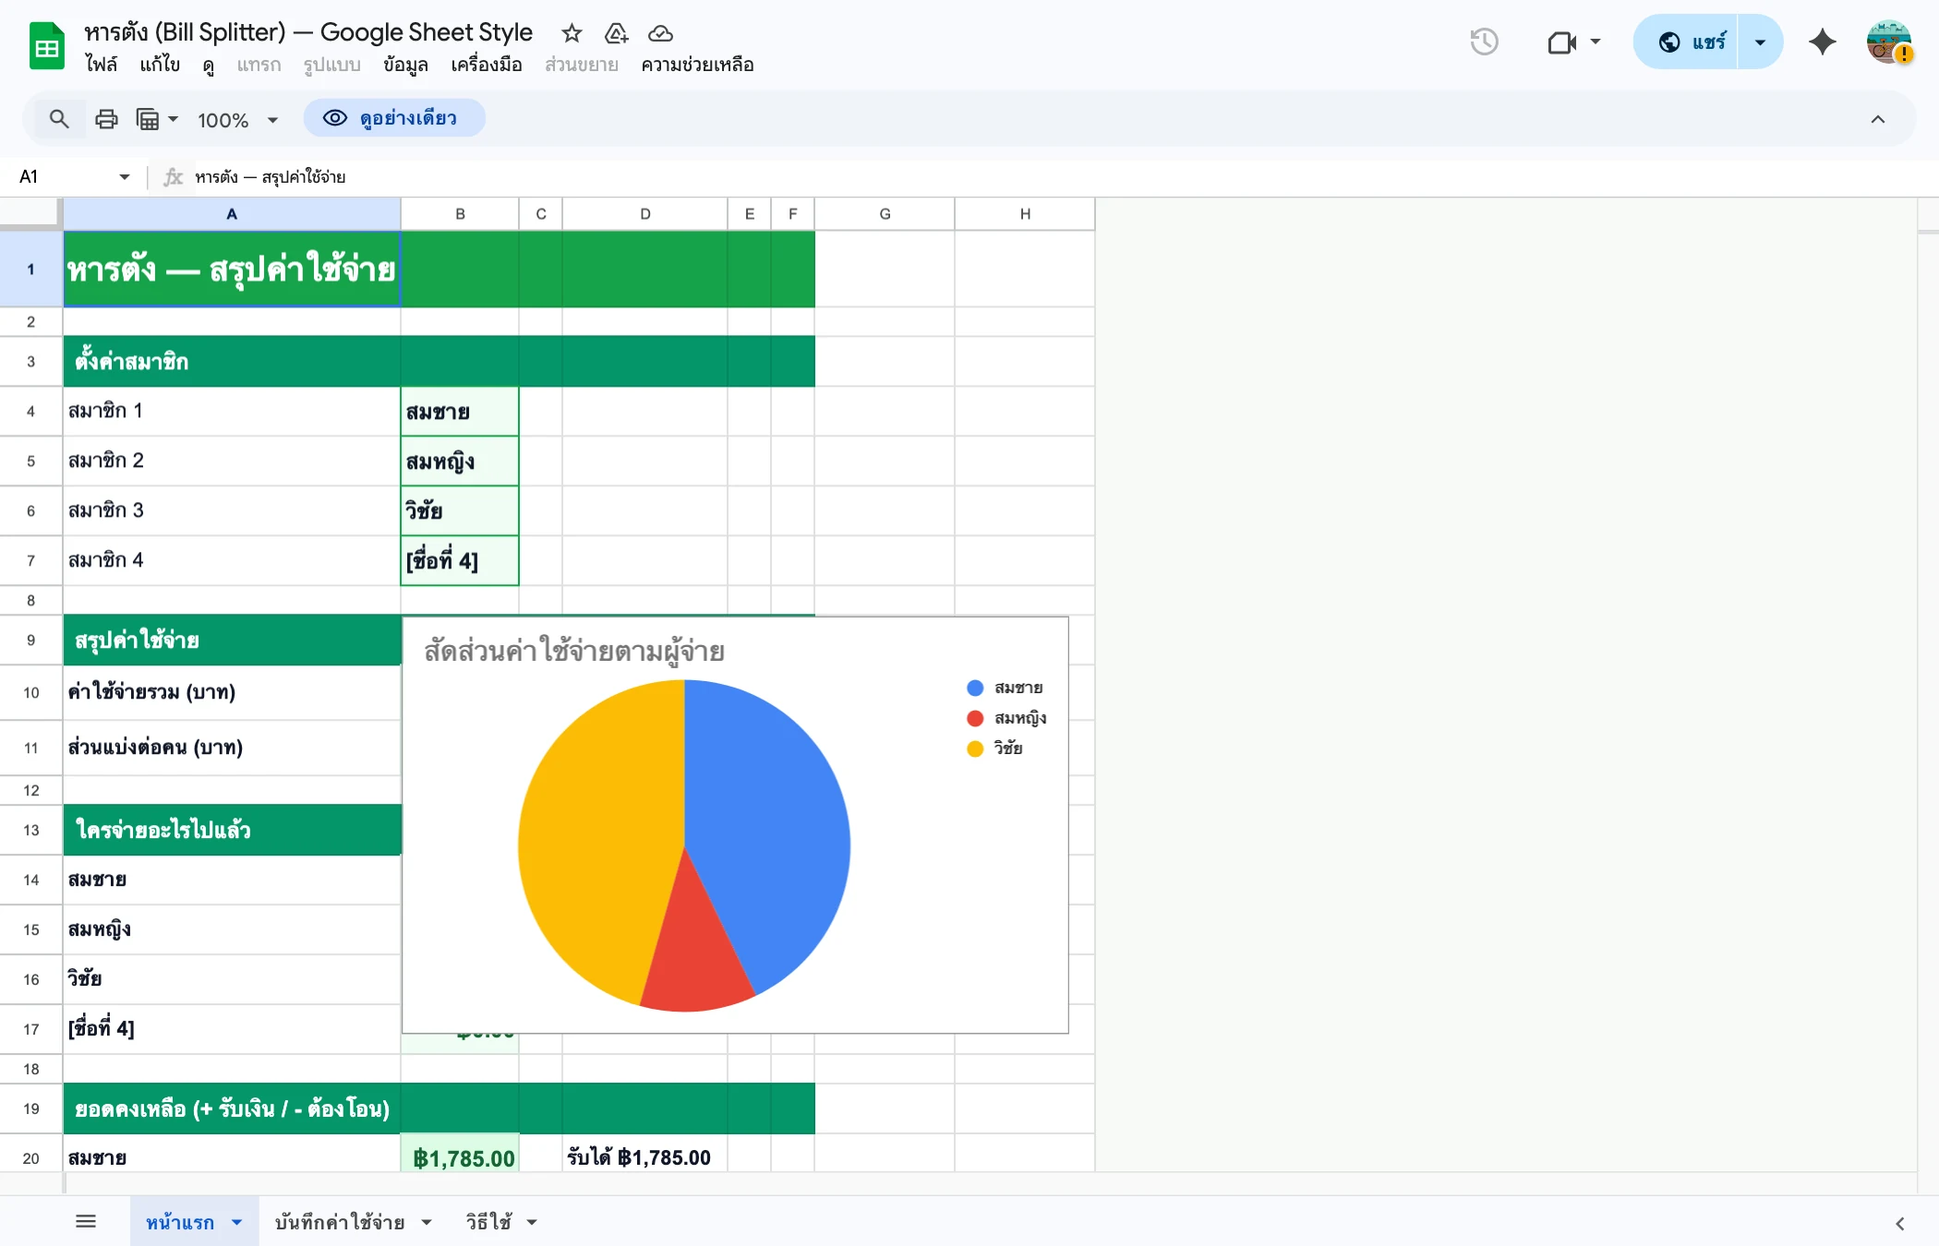Start a video call via camera icon
Image resolution: width=1939 pixels, height=1246 pixels.
[x=1561, y=42]
